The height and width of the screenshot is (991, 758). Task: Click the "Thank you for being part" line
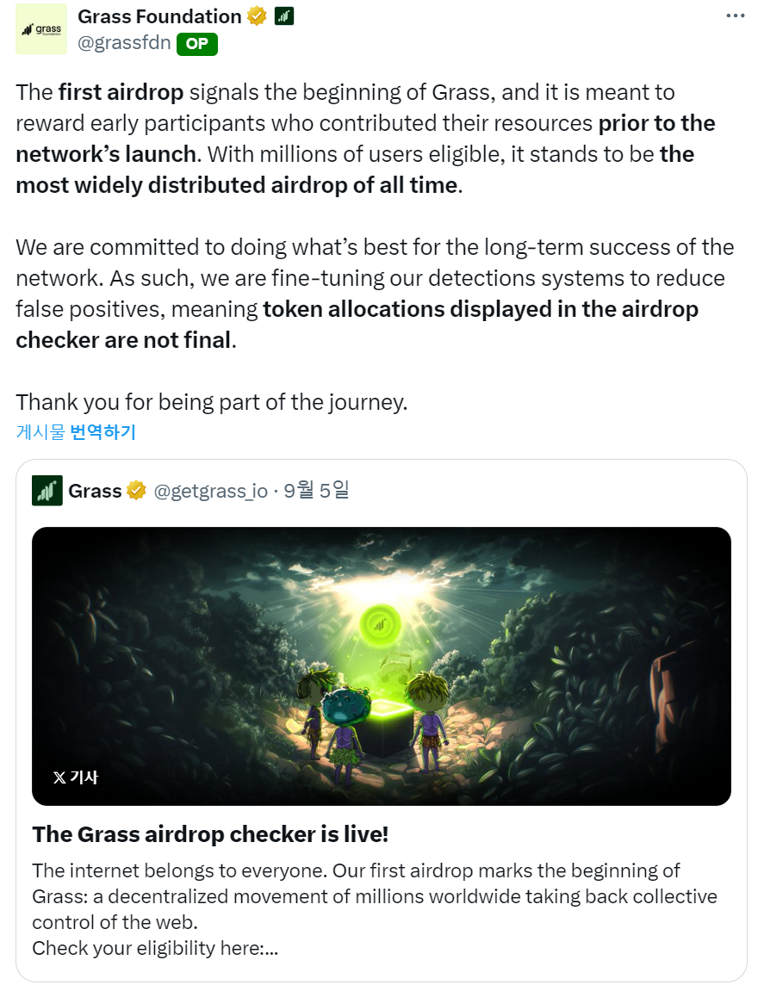coord(211,402)
